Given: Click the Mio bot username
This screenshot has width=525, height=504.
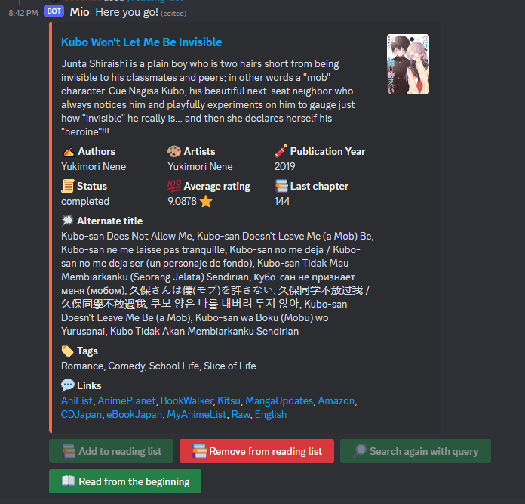Looking at the screenshot, I should coord(80,12).
